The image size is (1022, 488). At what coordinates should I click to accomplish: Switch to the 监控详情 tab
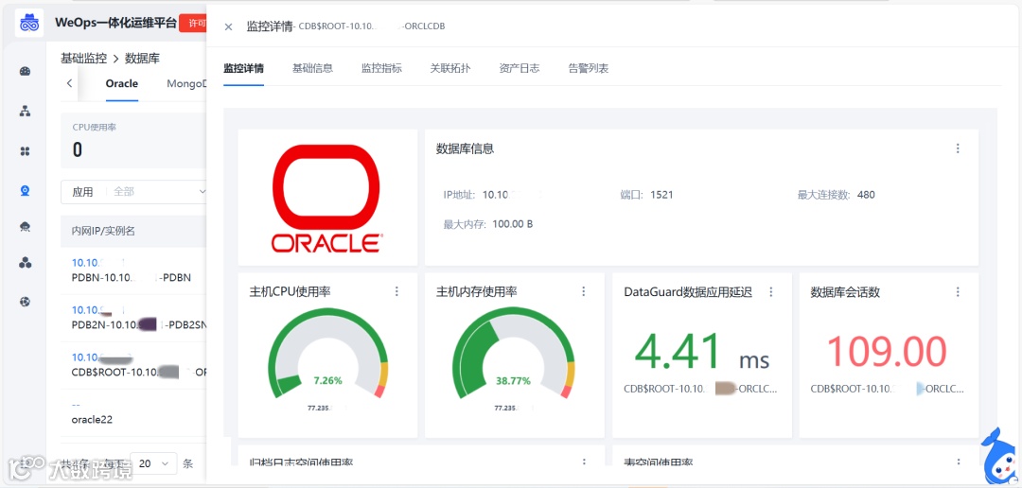tap(243, 68)
